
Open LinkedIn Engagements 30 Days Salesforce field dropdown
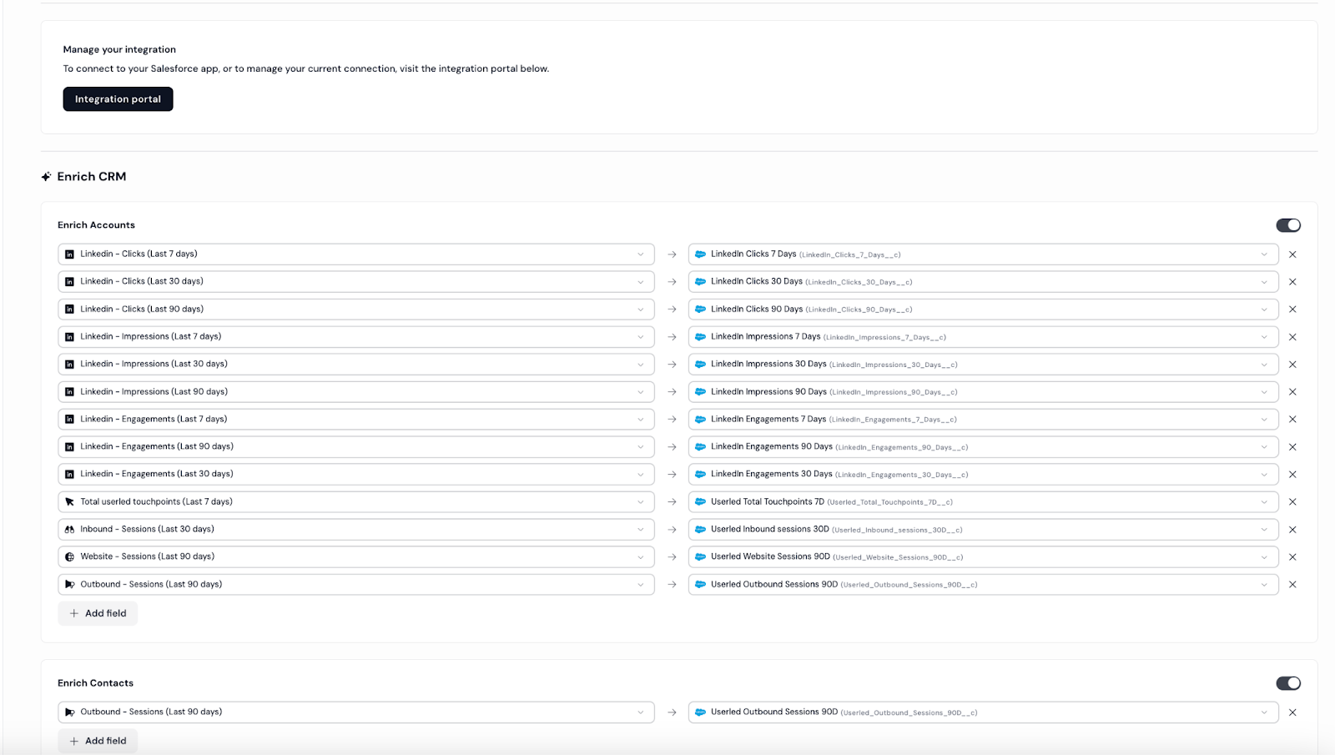point(984,475)
